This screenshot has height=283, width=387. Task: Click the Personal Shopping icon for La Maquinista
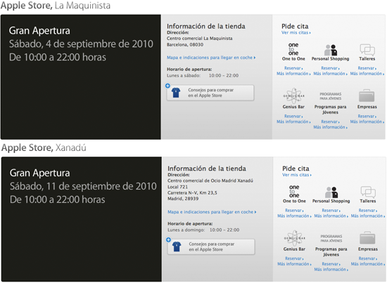tap(331, 50)
